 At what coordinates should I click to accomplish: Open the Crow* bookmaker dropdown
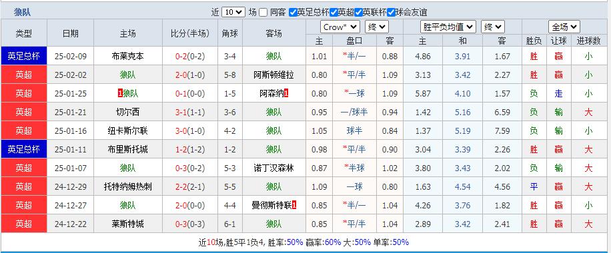[340, 27]
